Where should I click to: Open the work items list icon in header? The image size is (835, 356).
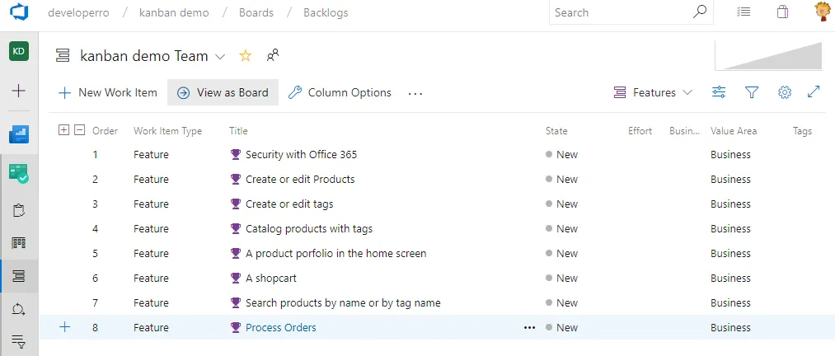coord(744,12)
